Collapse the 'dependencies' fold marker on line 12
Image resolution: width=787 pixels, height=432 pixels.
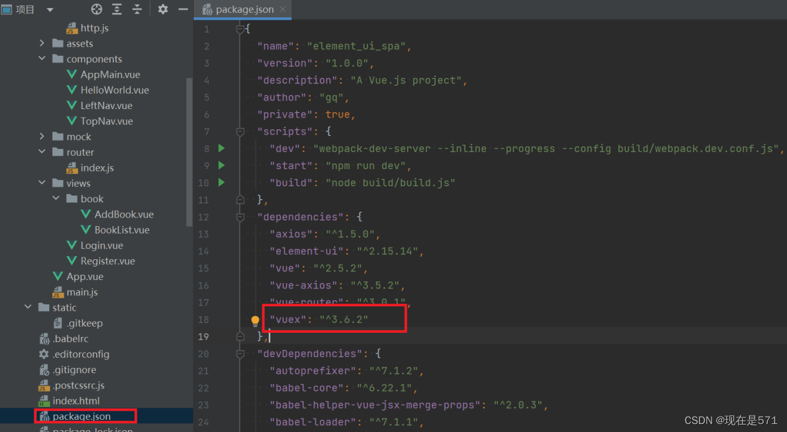pyautogui.click(x=240, y=216)
